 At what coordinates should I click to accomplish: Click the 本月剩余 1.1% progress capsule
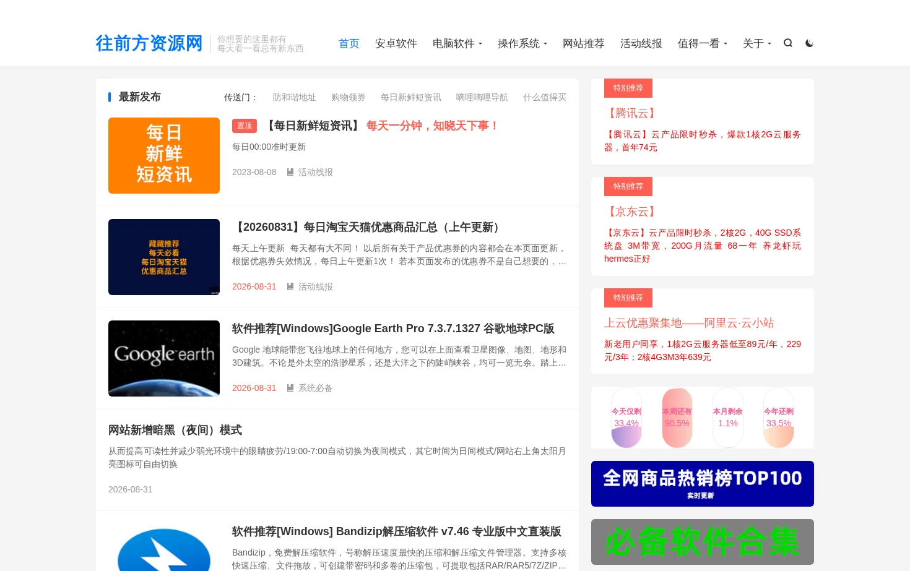pyautogui.click(x=728, y=418)
